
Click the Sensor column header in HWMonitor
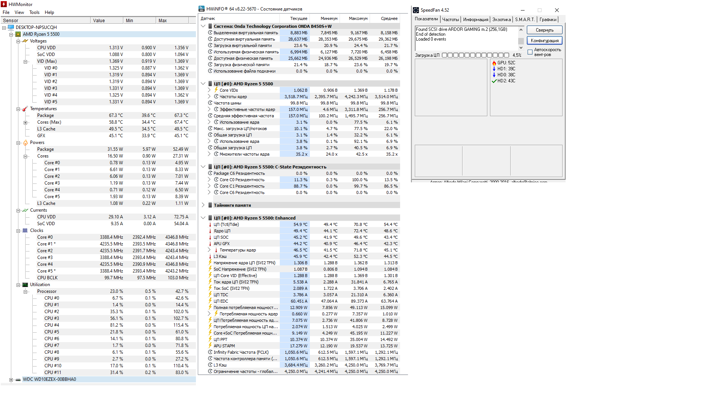click(45, 21)
